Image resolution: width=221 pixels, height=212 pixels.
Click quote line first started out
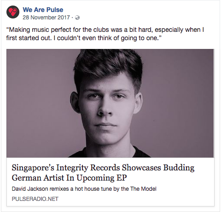tap(84, 38)
